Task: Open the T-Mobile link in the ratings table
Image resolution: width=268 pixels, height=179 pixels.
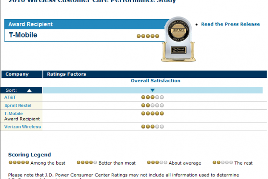Action: [x=13, y=113]
